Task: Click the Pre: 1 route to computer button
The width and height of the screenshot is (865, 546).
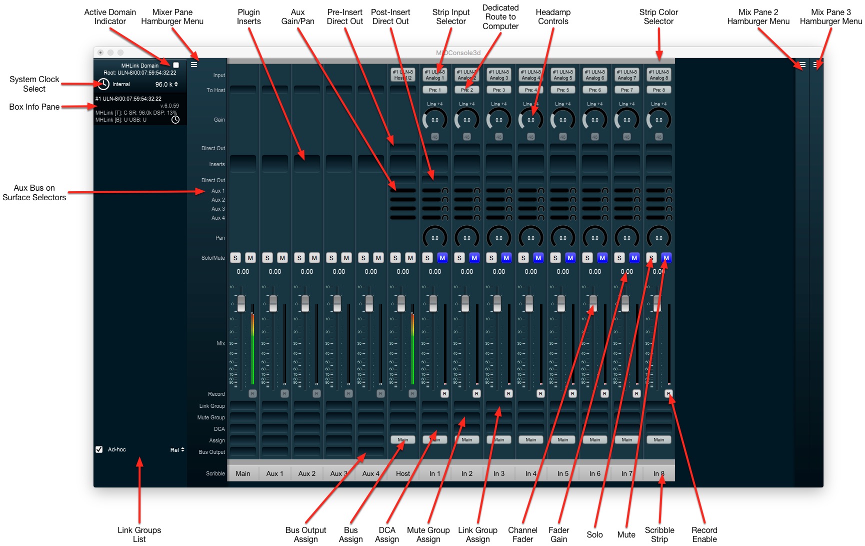Action: 435,90
